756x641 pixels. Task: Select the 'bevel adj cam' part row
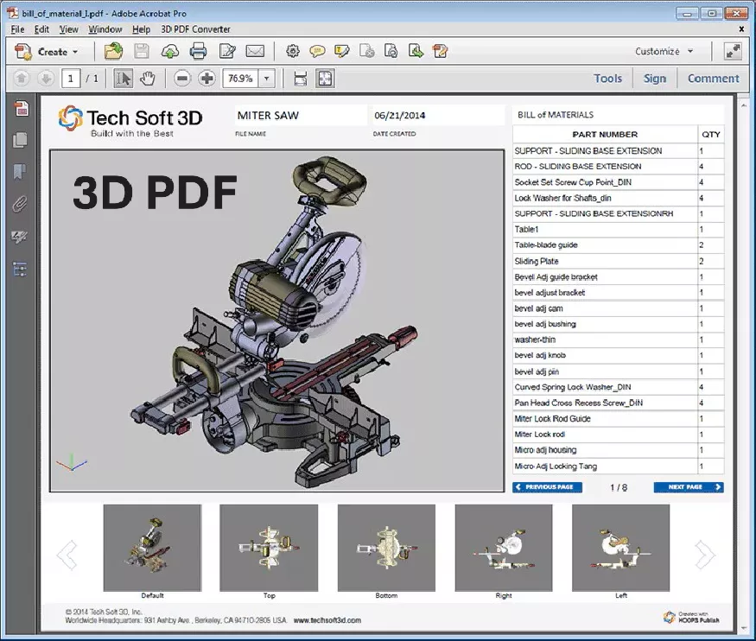click(x=618, y=308)
